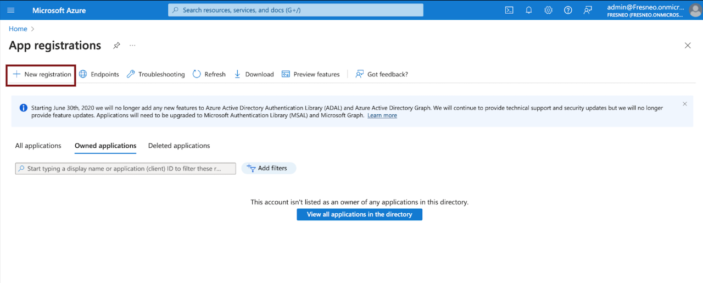
Task: Click 'This account isn't listed as an owner' message
Action: [360, 202]
